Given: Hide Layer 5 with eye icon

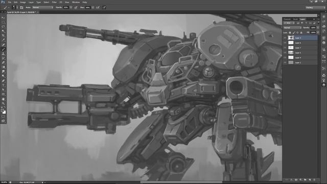Looking at the screenshot, I should (285, 53).
